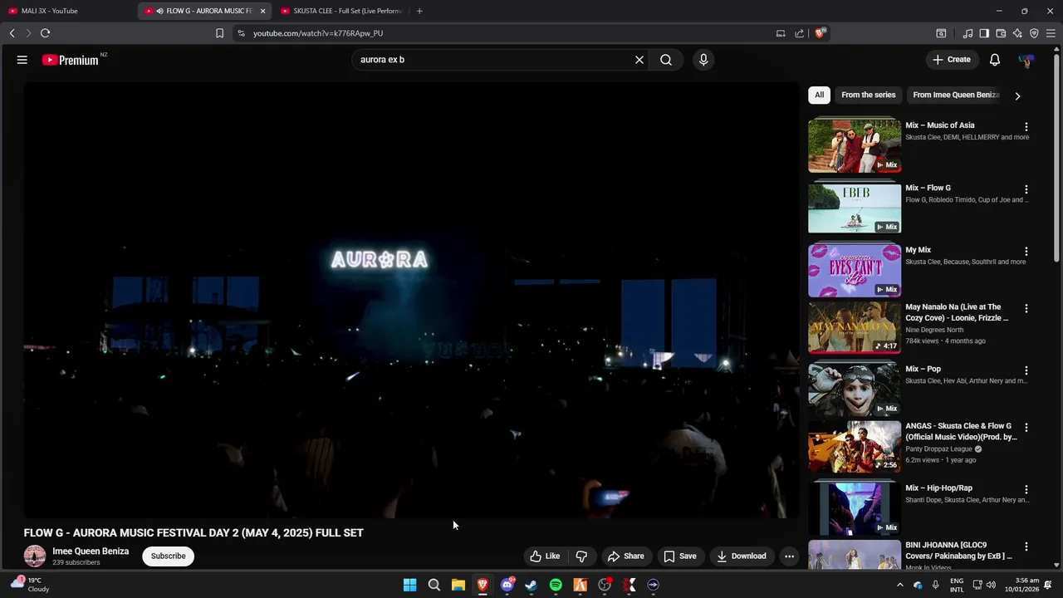This screenshot has height=598, width=1063.
Task: Click the Create button
Action: point(952,60)
